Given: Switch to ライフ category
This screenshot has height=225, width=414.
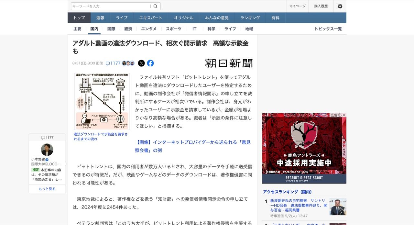Looking at the screenshot, I should click(230, 29).
